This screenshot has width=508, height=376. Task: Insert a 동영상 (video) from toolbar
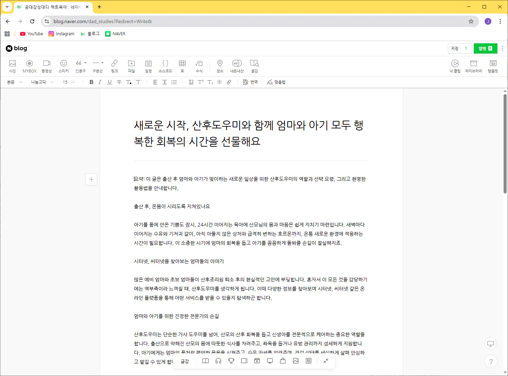[47, 66]
